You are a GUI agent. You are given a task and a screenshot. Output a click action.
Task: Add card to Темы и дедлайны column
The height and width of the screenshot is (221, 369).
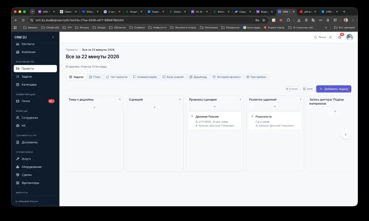click(x=94, y=107)
